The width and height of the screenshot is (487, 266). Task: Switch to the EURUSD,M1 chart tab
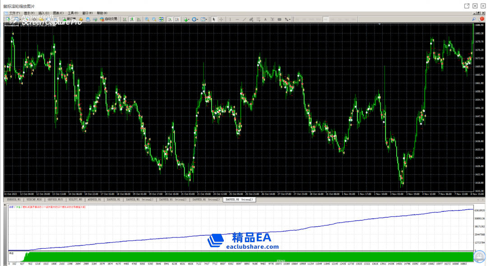[x=13, y=199]
